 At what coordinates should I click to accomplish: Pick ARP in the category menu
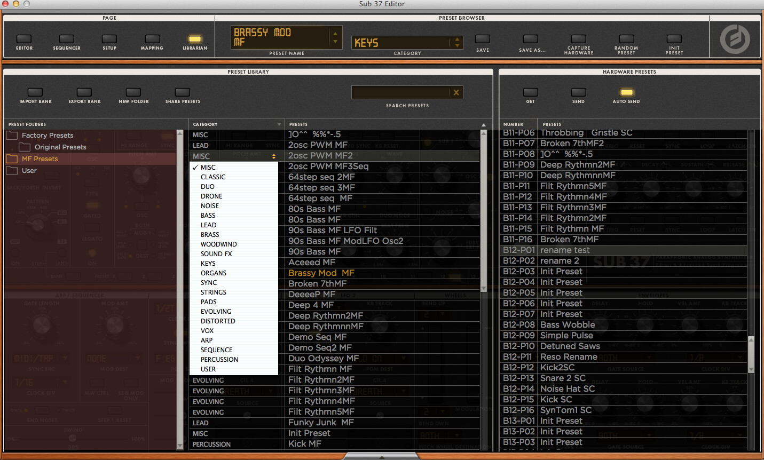(x=207, y=340)
